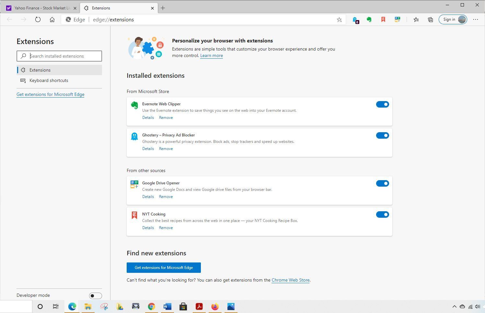Launch Firefox from the taskbar
This screenshot has width=485, height=313.
point(215,307)
